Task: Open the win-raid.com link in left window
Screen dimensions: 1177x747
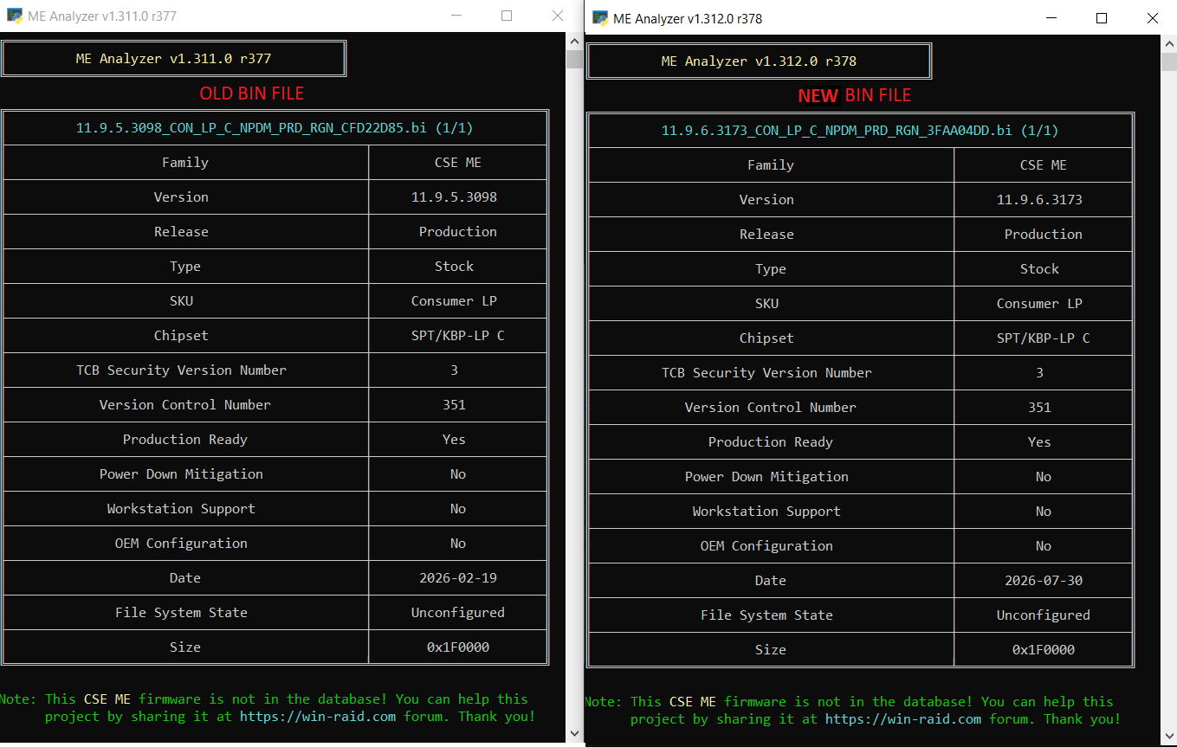Action: click(x=318, y=716)
